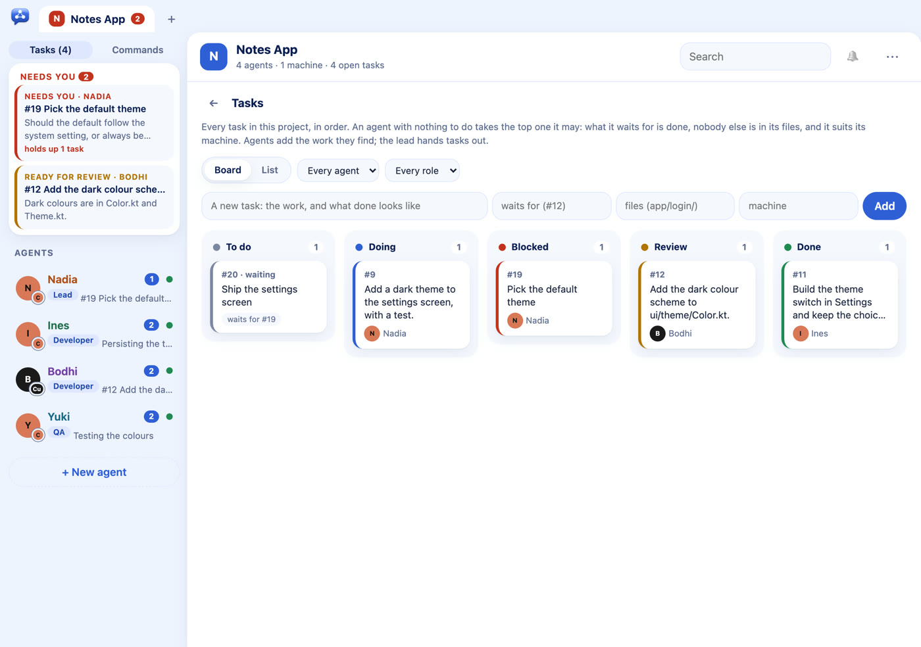Click the new task description field
This screenshot has width=921, height=647.
tap(345, 206)
